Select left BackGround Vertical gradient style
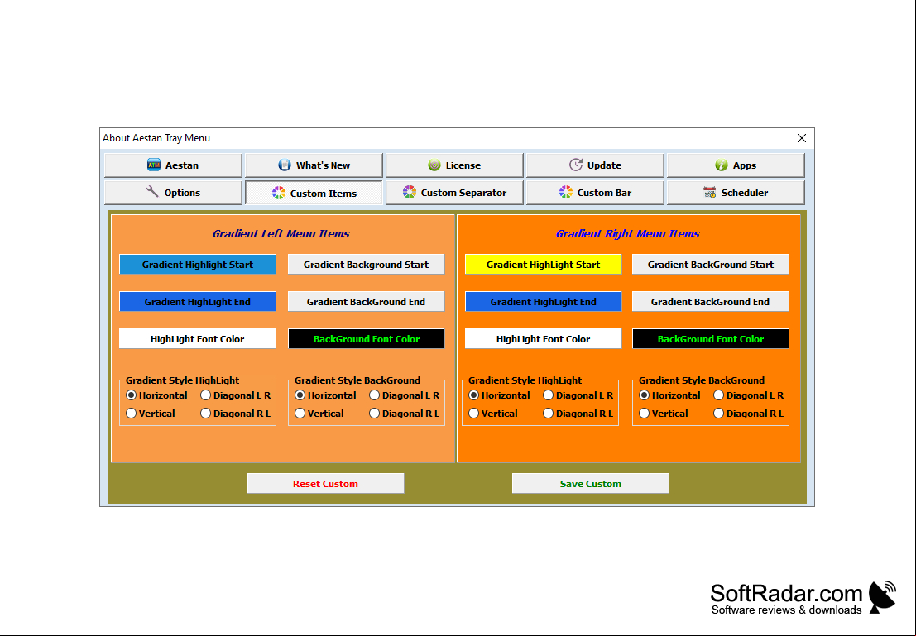The image size is (916, 636). (319, 414)
